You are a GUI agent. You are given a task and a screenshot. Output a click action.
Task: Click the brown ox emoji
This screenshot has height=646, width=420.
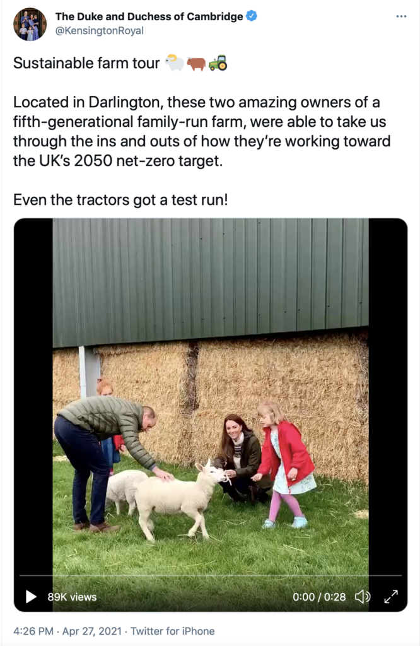196,64
